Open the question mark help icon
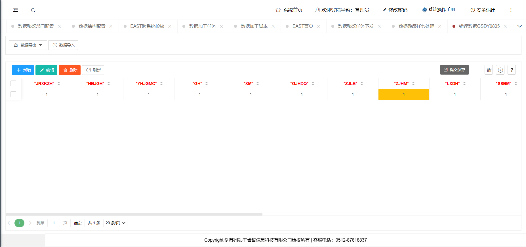Viewport: 526px width, 247px height. pos(512,70)
